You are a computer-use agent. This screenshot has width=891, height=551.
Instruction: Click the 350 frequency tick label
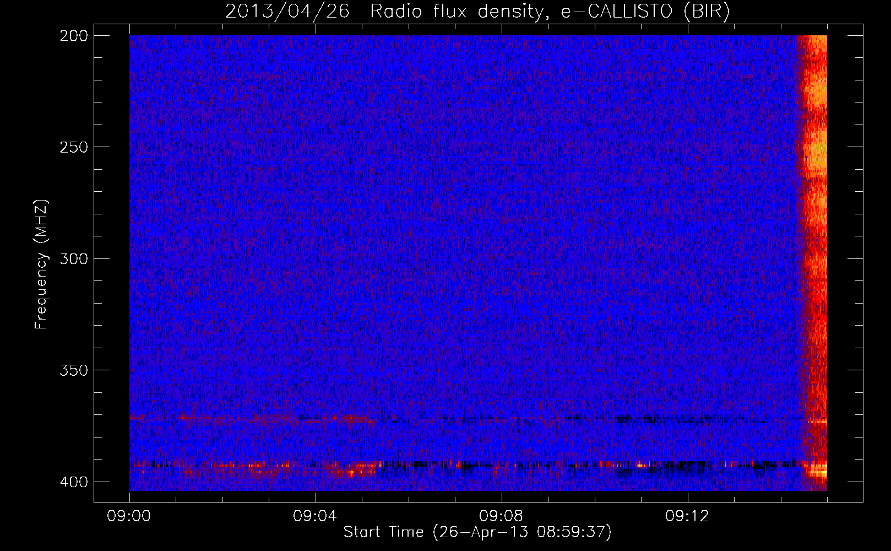click(x=74, y=370)
